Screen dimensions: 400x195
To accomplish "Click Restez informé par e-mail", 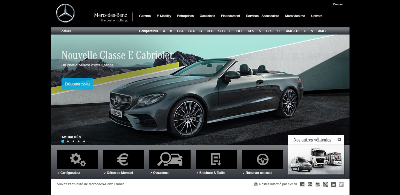I will [x=278, y=184].
